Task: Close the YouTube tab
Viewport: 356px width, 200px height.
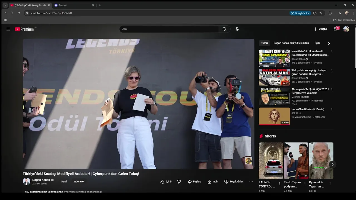Action: pyautogui.click(x=49, y=5)
